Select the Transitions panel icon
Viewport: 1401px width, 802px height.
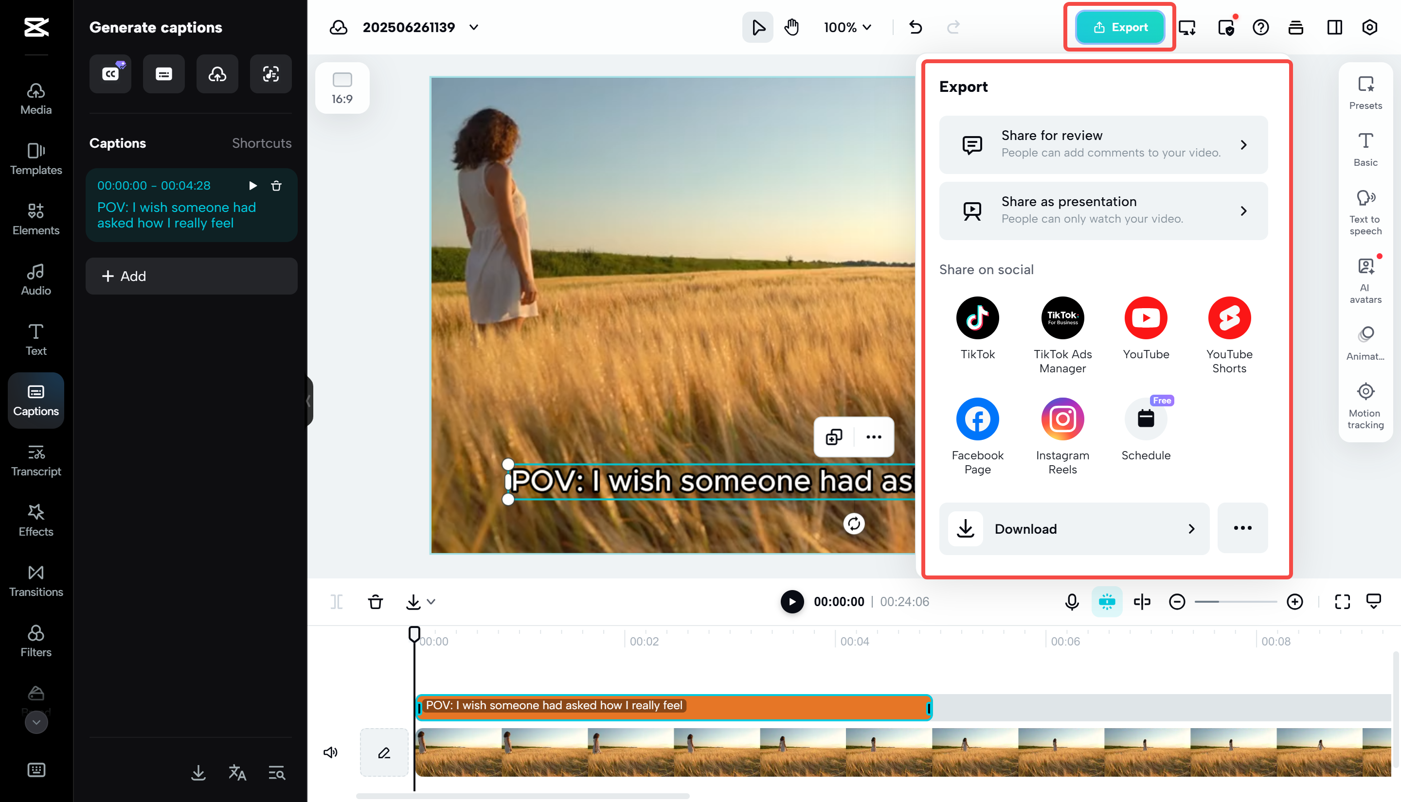36,579
